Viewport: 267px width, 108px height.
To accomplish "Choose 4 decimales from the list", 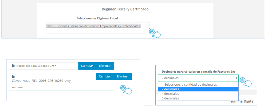I will pyautogui.click(x=198, y=94).
